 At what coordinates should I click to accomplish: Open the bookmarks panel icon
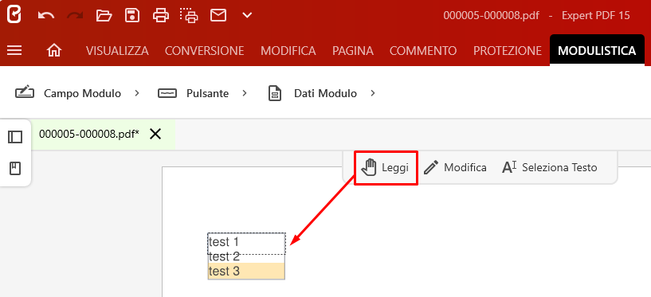point(15,169)
